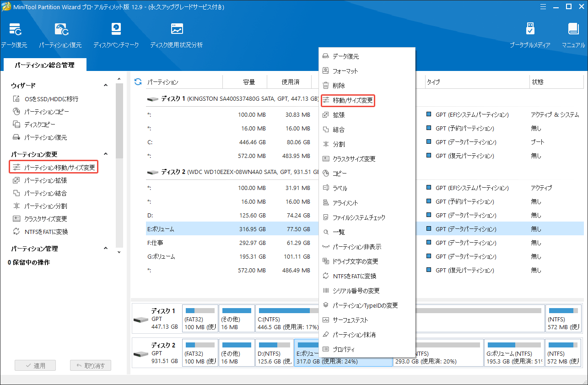This screenshot has width=588, height=385.
Task: Select the ディスク 1 KINGSTON header row
Action: (x=232, y=99)
